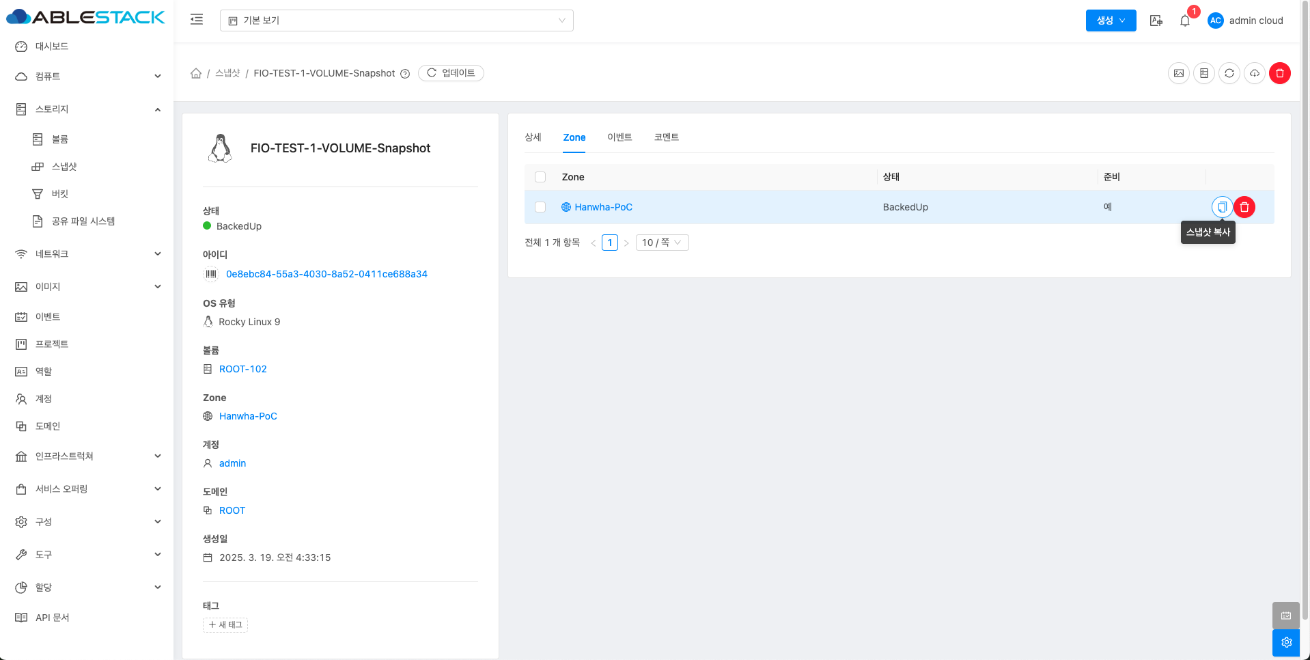Screen dimensions: 1310x660
Task: Switch to the 이벤트 tab
Action: pyautogui.click(x=619, y=137)
